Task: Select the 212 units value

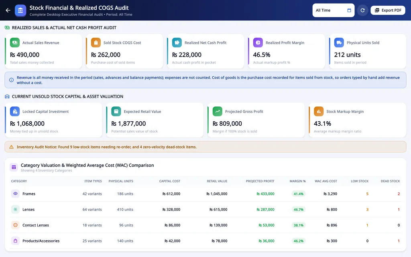Action: [x=347, y=55]
